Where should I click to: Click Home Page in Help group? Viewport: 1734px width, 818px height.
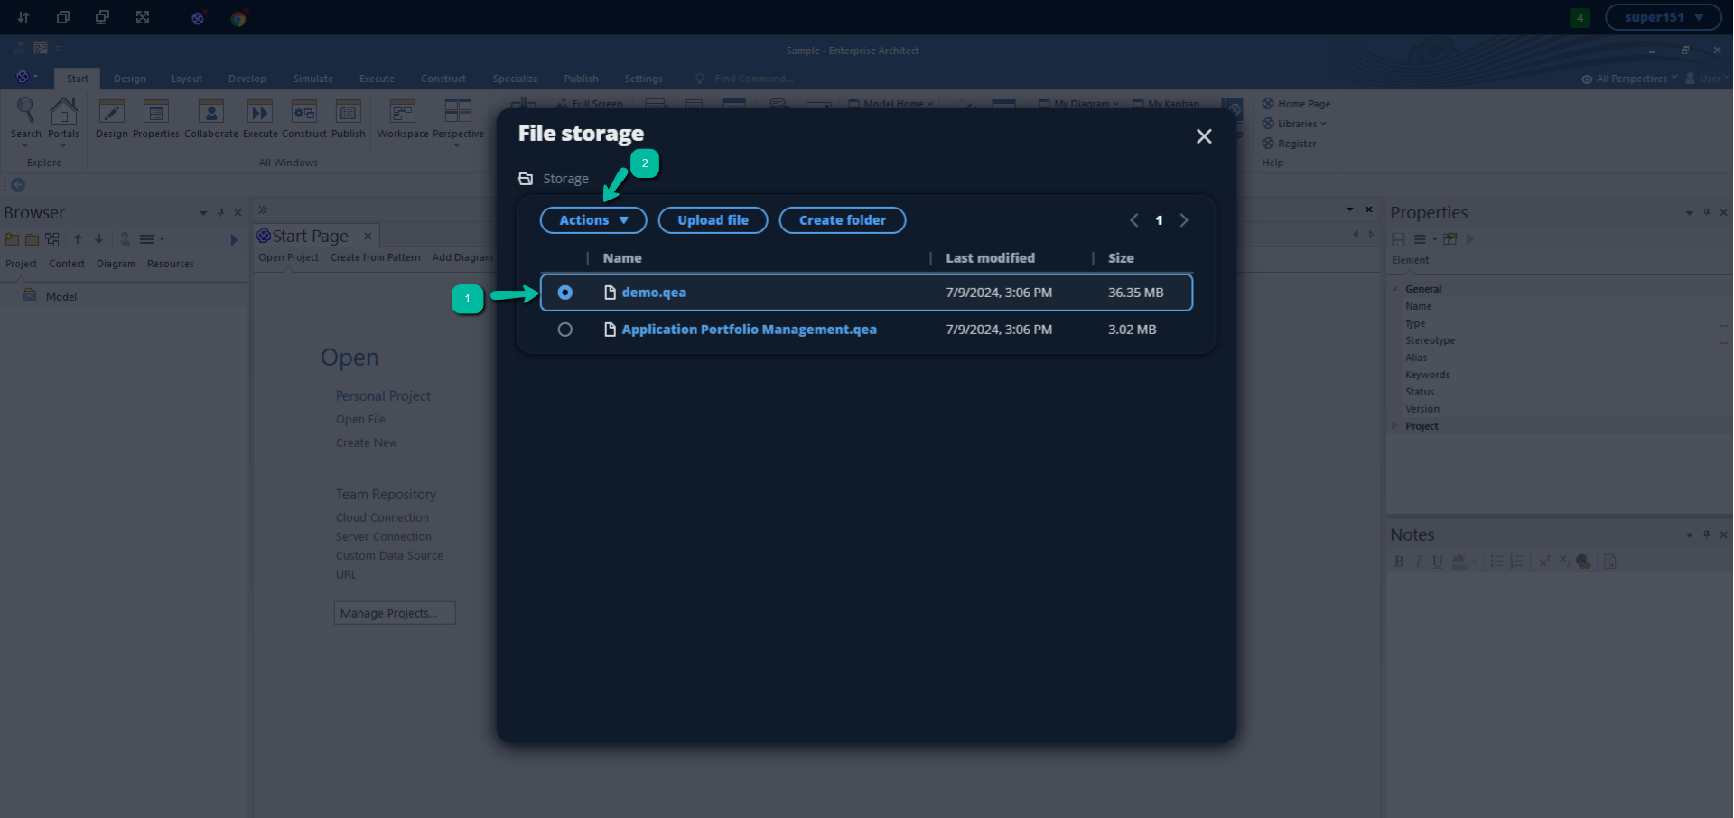[x=1296, y=104]
